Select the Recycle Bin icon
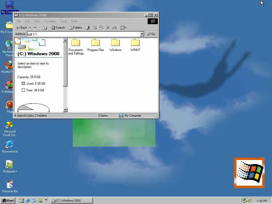The width and height of the screenshot is (272, 204). [x=10, y=186]
